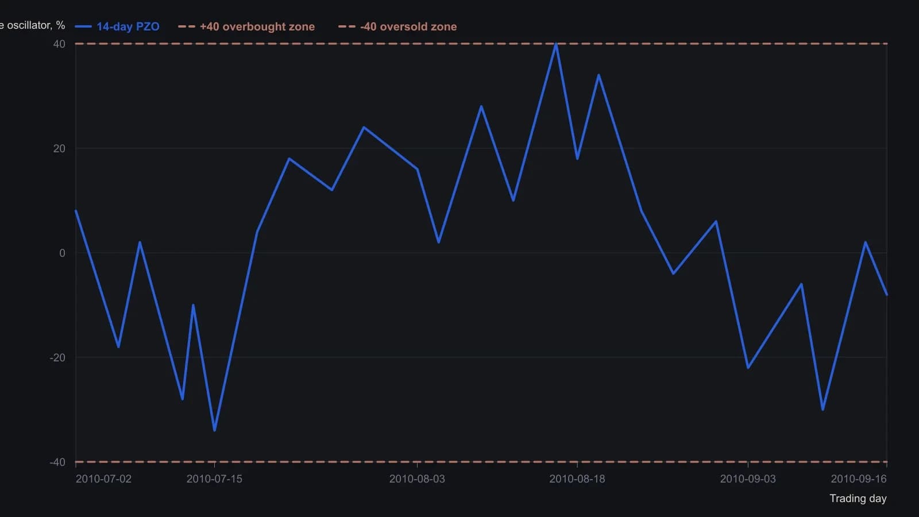Image resolution: width=919 pixels, height=517 pixels.
Task: Click the -20 y-axis tick label
Action: (57, 357)
